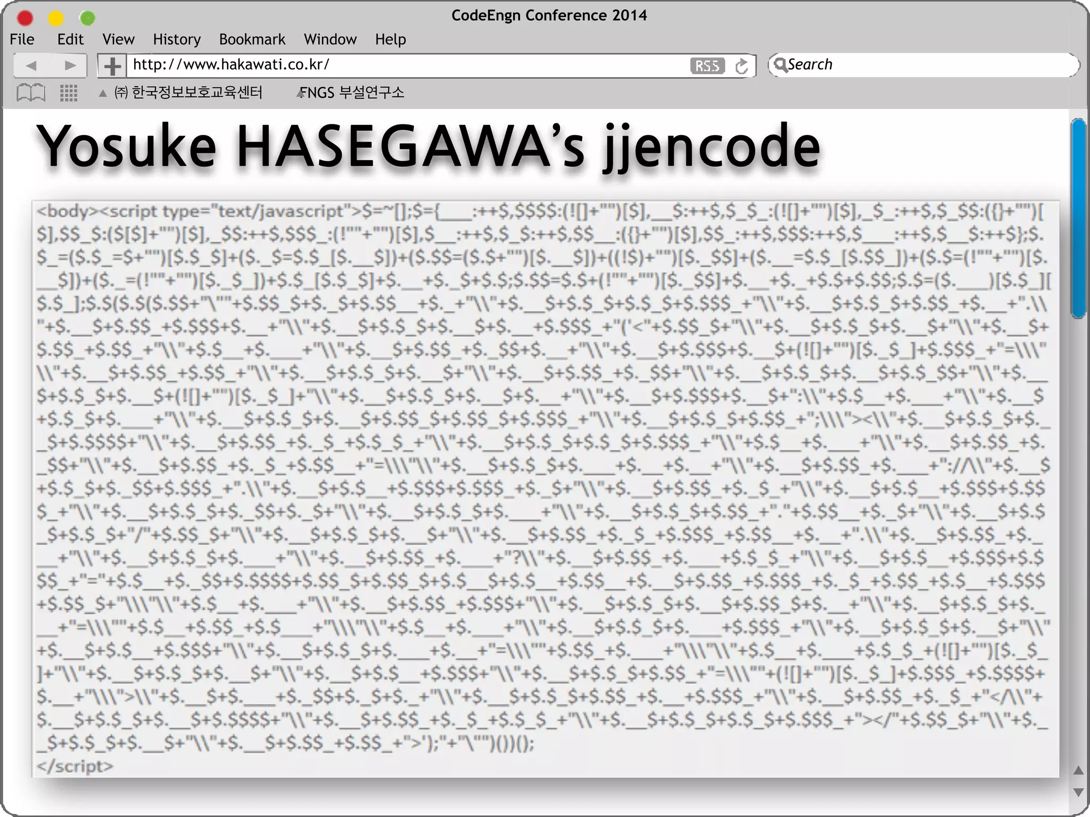
Task: Open the Help menu
Action: click(x=390, y=40)
